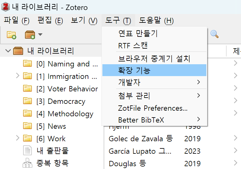Click the search magnifier icon
The height and width of the screenshot is (169, 241).
[x=214, y=34]
